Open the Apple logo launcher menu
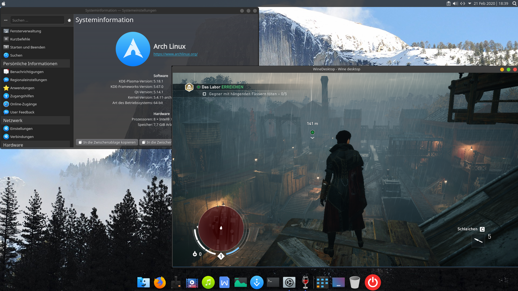The image size is (518, 291). point(4,4)
